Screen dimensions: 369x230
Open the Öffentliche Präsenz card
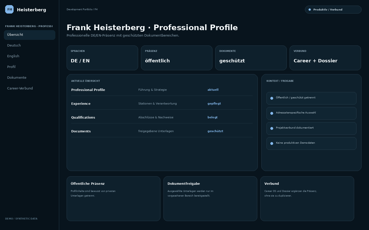tap(114, 199)
